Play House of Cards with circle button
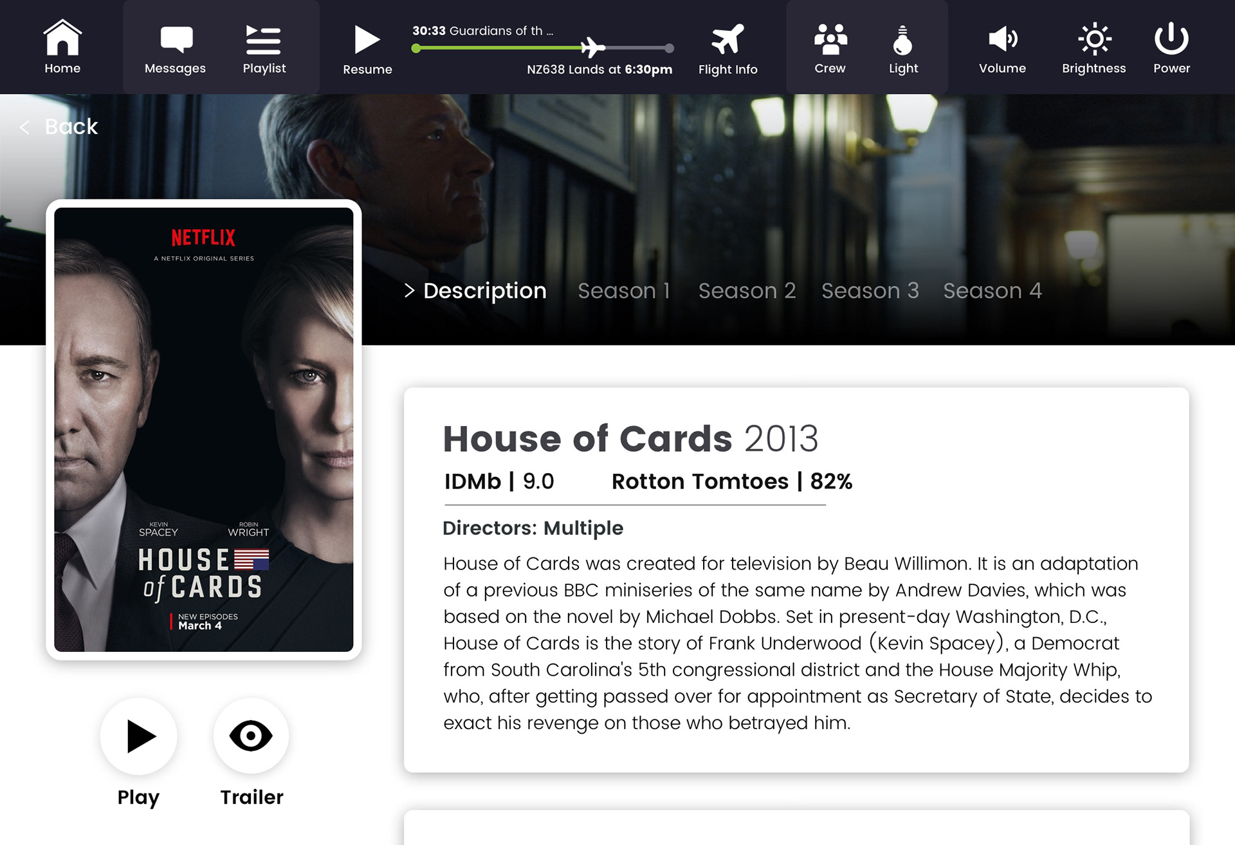Viewport: 1235px width, 845px height. 138,736
